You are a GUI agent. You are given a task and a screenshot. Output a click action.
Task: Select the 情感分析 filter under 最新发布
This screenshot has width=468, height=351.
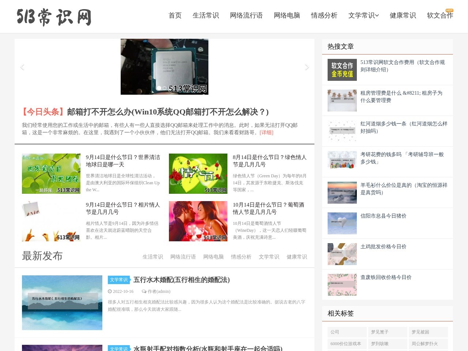tap(241, 257)
